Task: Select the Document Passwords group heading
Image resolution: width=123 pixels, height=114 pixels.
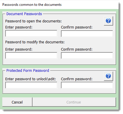Action: (x=24, y=14)
